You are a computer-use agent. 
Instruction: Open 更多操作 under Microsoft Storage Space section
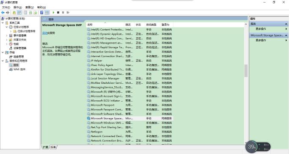pyautogui.click(x=261, y=40)
